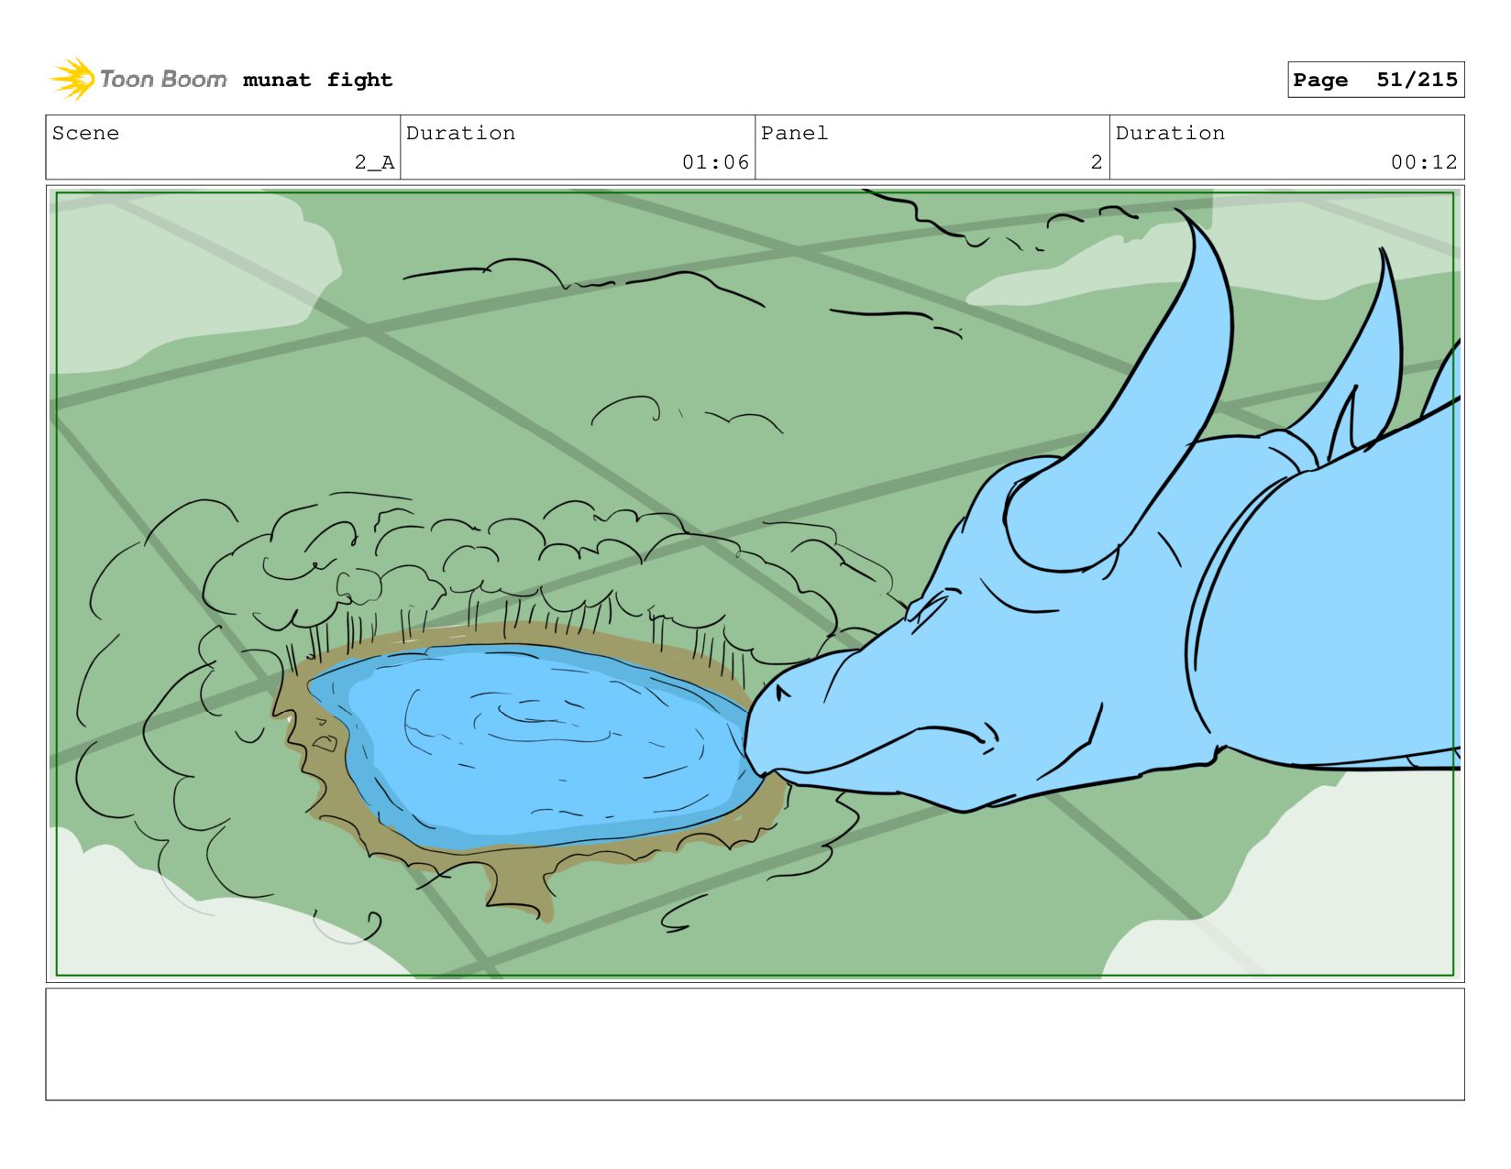Click the Toon Boom logo
The width and height of the screenshot is (1511, 1169).
click(138, 80)
